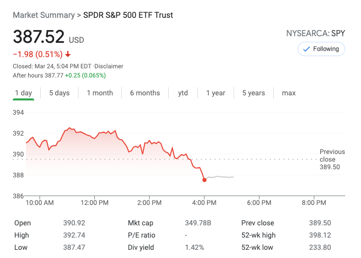Select the 1 day tab

(x=23, y=93)
